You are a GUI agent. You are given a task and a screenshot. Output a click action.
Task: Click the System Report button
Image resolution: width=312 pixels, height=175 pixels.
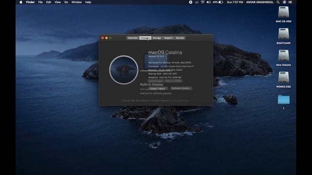(158, 88)
